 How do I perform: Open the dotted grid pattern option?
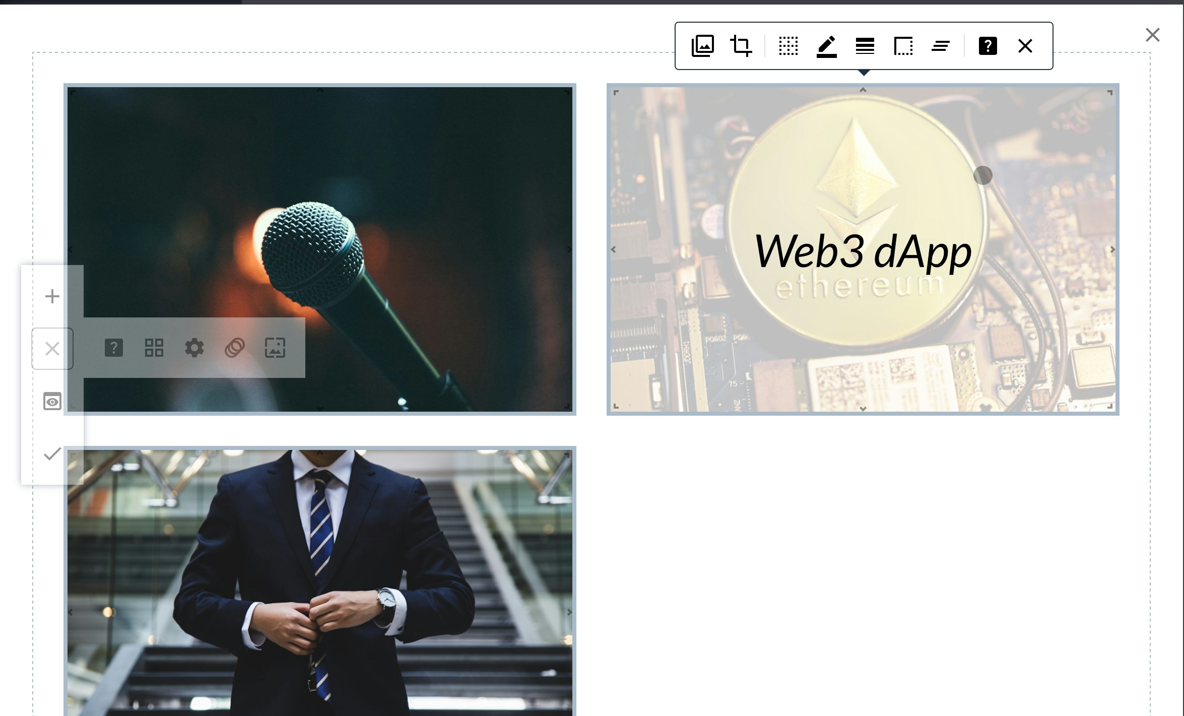pos(788,46)
